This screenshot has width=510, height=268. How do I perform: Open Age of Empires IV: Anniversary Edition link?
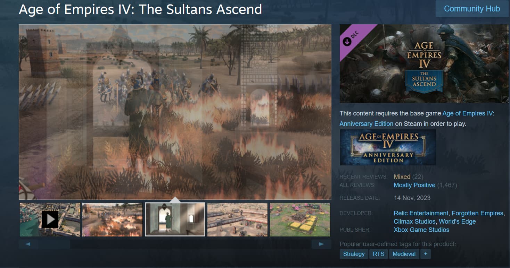[417, 119]
